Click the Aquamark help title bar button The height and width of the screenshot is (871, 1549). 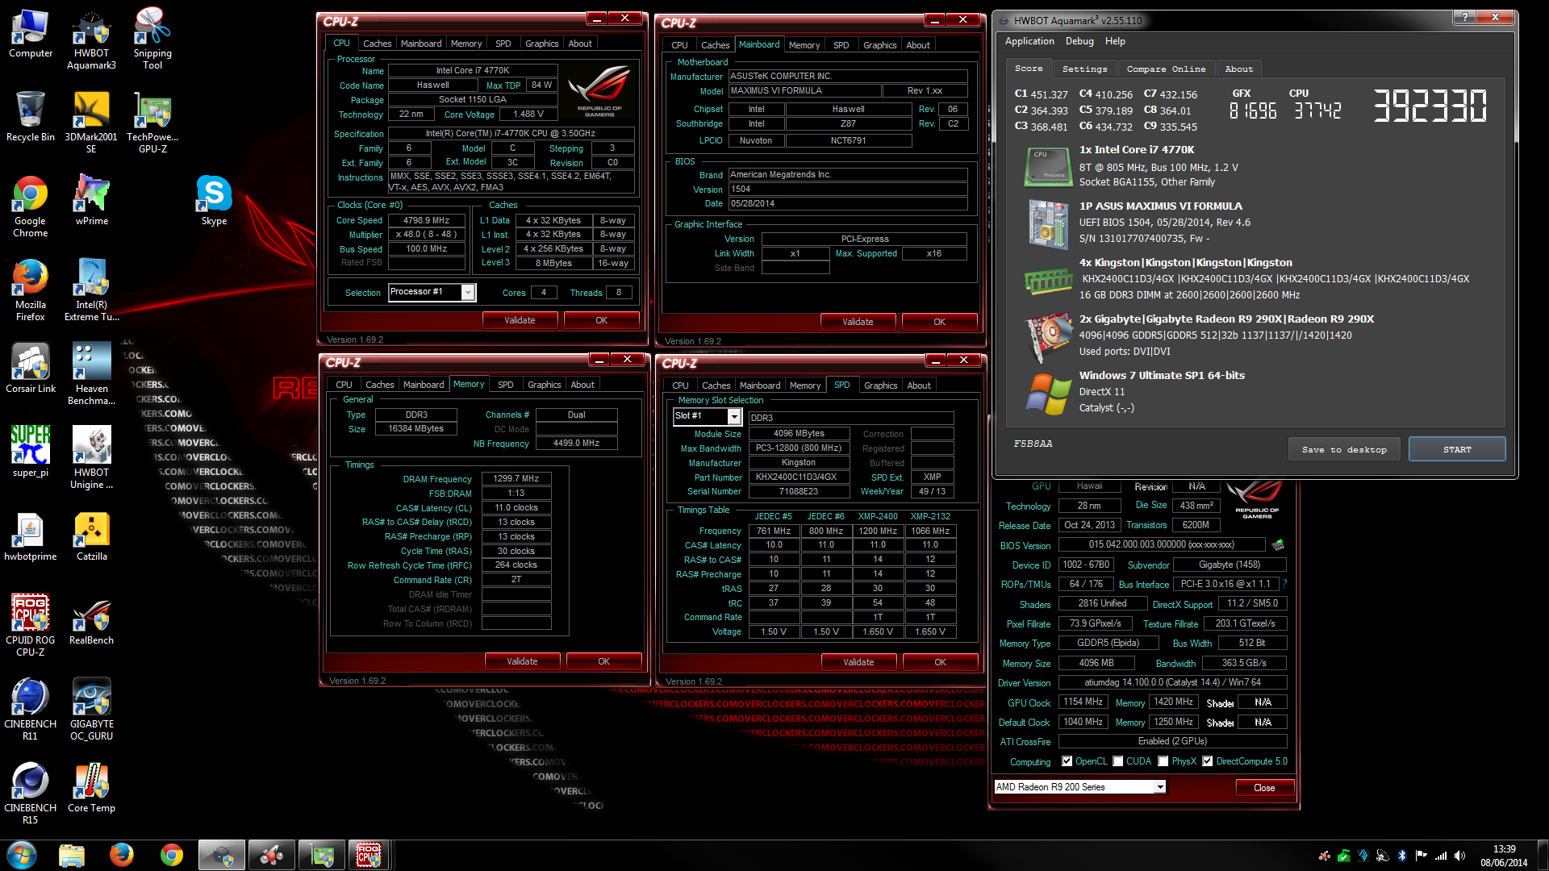pos(1464,17)
